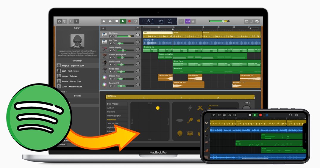Toggle the Fills lock icon

[249, 103]
